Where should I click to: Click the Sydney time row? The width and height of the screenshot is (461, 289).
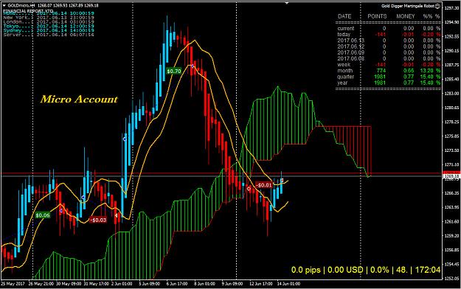click(49, 30)
